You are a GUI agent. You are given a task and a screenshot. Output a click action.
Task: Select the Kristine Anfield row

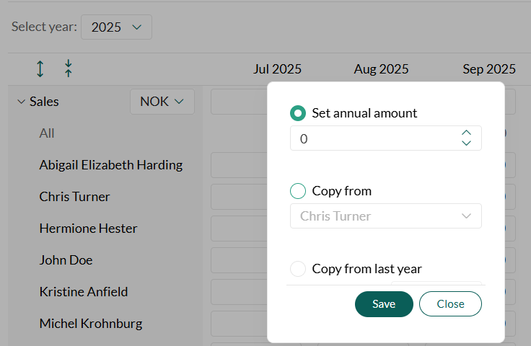point(84,292)
